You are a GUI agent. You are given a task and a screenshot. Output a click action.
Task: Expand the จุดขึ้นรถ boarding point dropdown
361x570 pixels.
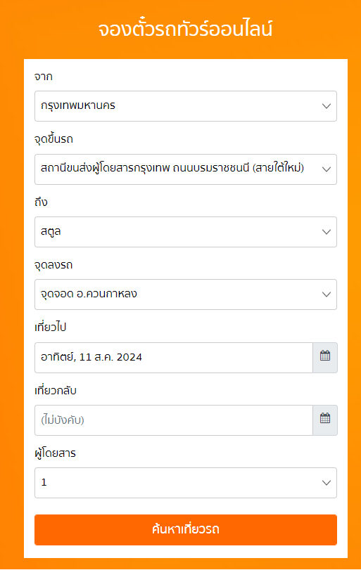(186, 169)
